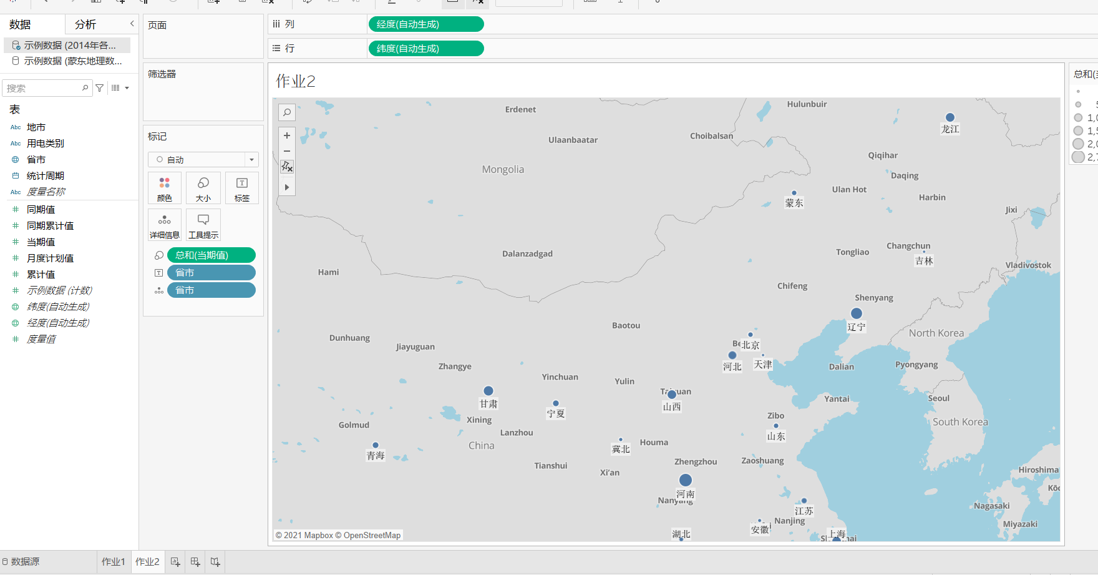Open the 自动 mark type dropdown
Image resolution: width=1098 pixels, height=575 pixels.
point(203,160)
